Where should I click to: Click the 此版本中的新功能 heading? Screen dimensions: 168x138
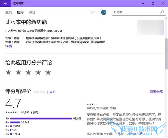[x=26, y=22]
